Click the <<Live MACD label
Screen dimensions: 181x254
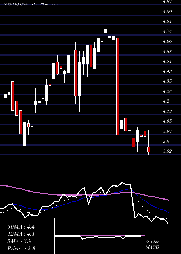[152, 245]
